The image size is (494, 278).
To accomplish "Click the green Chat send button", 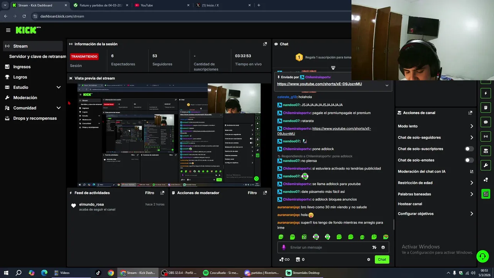I will point(382,259).
